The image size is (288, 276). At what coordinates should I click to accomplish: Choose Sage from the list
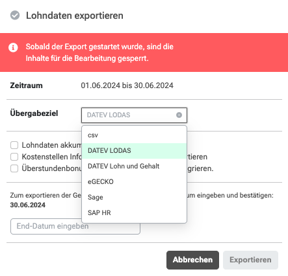point(134,198)
